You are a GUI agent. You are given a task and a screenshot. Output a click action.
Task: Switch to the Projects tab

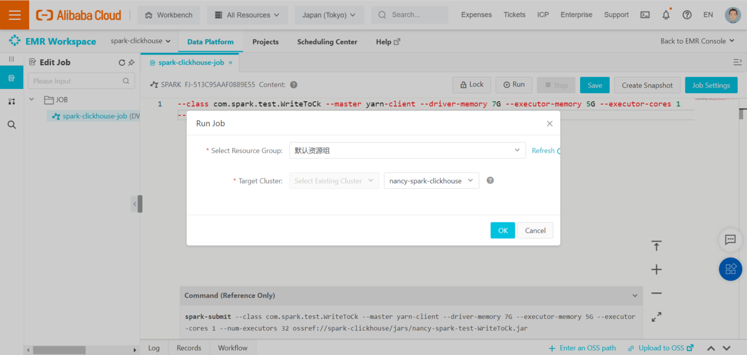pyautogui.click(x=265, y=42)
